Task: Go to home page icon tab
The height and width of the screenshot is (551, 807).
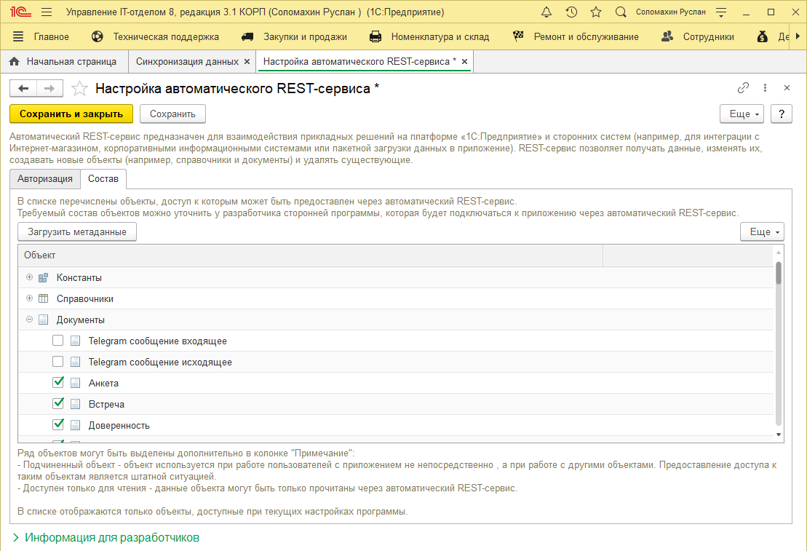Action: coord(14,62)
